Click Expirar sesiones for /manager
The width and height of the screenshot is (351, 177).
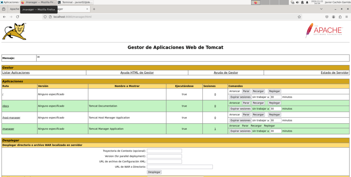240,131
